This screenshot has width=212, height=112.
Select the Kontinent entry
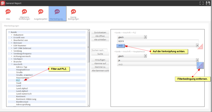pyautogui.click(x=21, y=97)
